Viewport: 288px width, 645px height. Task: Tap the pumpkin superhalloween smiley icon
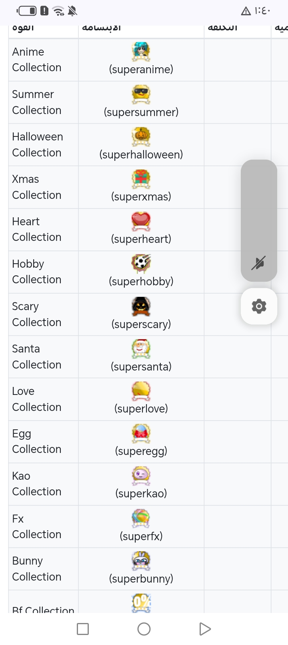click(141, 136)
